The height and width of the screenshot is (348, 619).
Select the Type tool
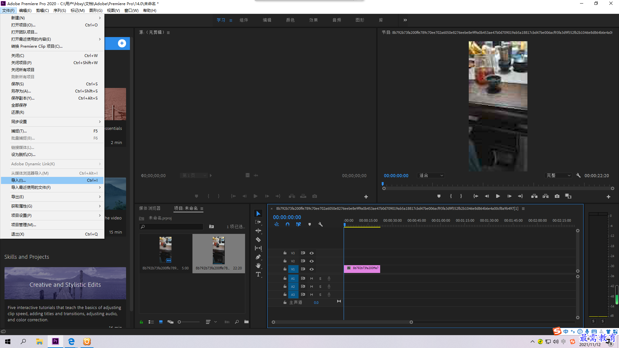coord(258,274)
